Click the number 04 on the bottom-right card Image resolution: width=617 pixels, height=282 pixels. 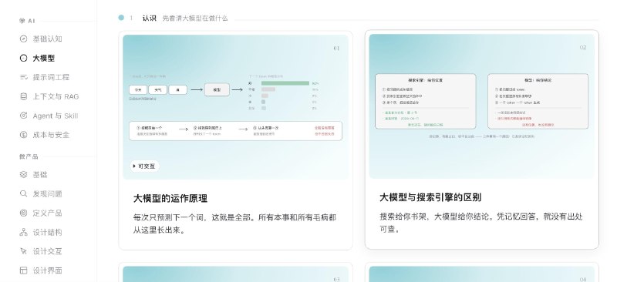pyautogui.click(x=583, y=279)
